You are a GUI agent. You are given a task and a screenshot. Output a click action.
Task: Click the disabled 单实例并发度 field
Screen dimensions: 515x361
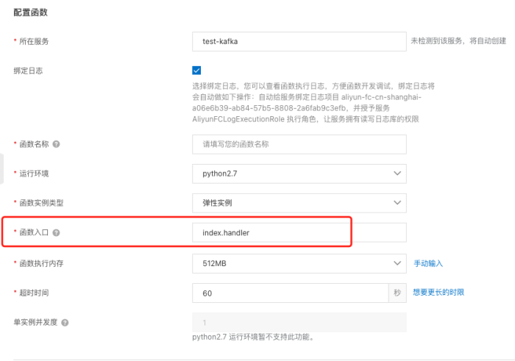tap(299, 323)
